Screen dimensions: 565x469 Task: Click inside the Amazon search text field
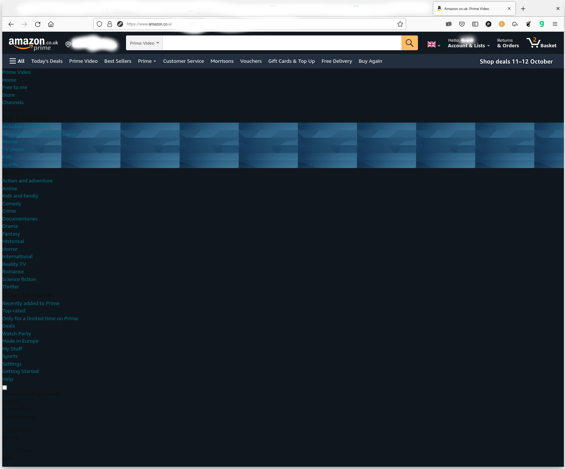(x=282, y=43)
